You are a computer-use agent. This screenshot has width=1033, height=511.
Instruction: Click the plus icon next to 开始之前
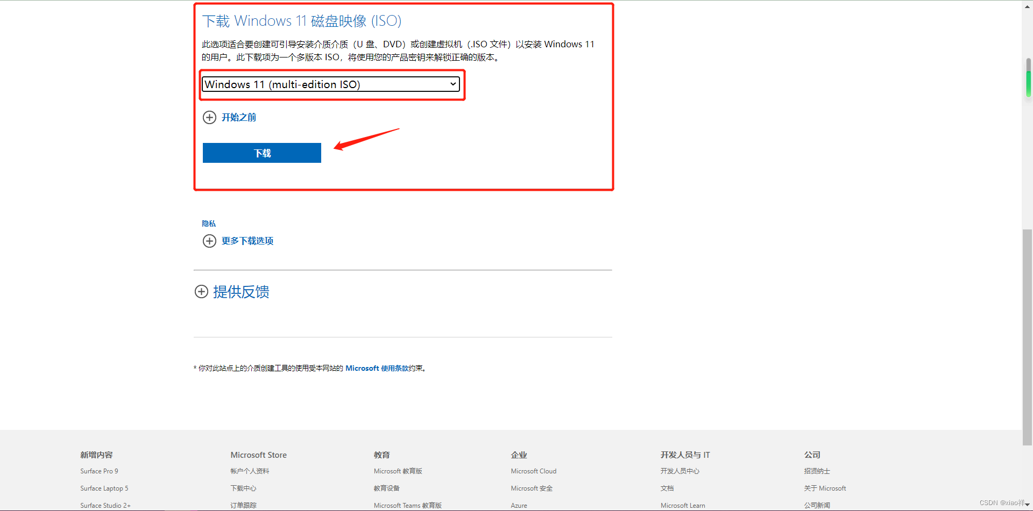point(209,117)
